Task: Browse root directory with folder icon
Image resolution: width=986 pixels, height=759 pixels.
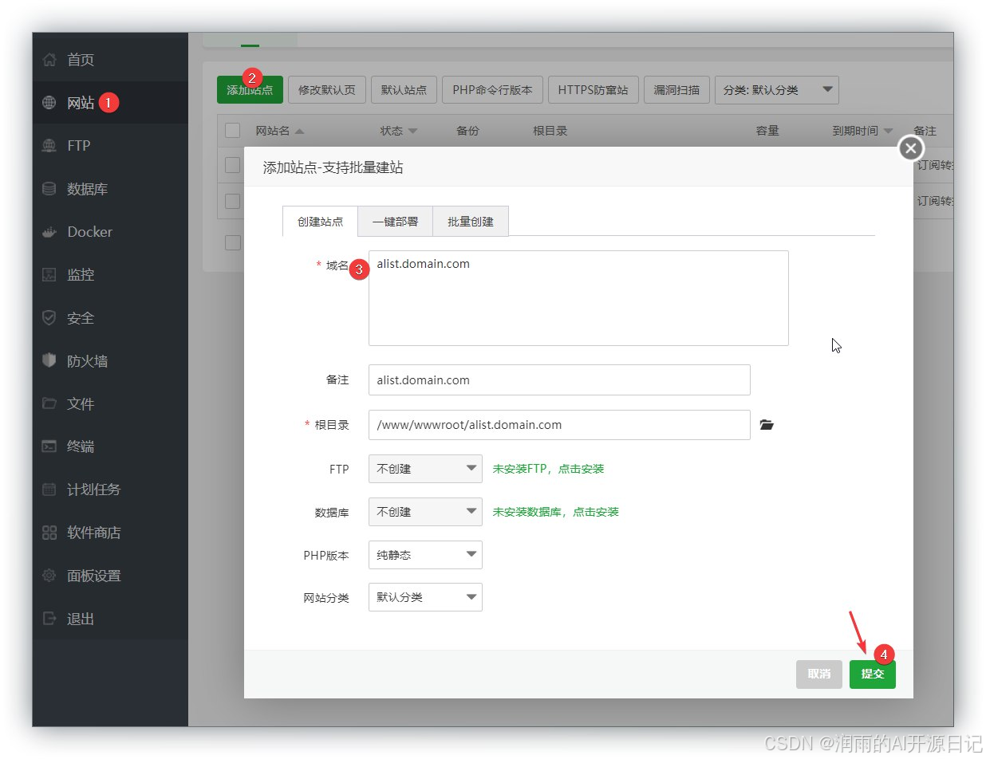Action: pyautogui.click(x=767, y=425)
